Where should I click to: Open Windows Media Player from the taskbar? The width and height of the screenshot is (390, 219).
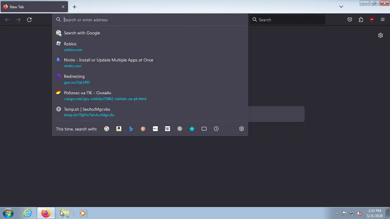(x=83, y=213)
